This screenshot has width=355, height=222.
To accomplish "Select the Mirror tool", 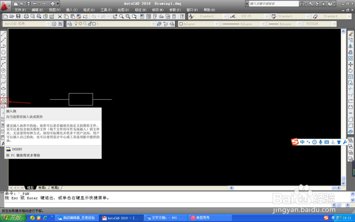I will coord(350,46).
